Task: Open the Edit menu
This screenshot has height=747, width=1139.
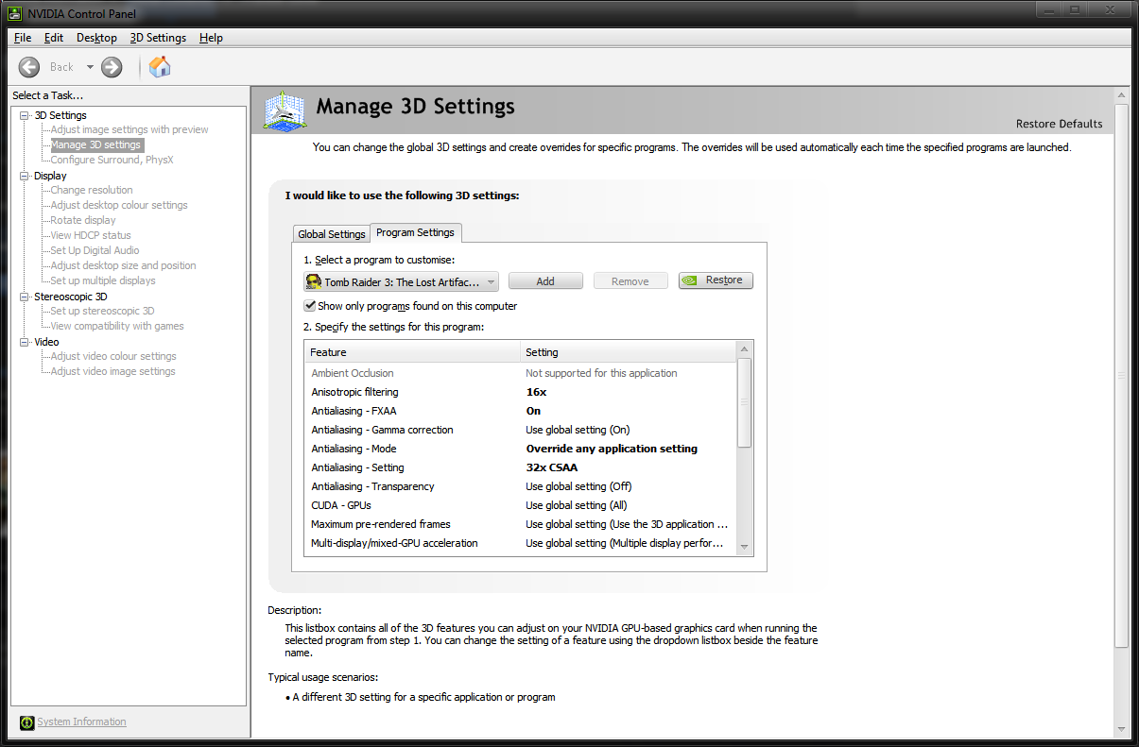Action: (x=54, y=38)
